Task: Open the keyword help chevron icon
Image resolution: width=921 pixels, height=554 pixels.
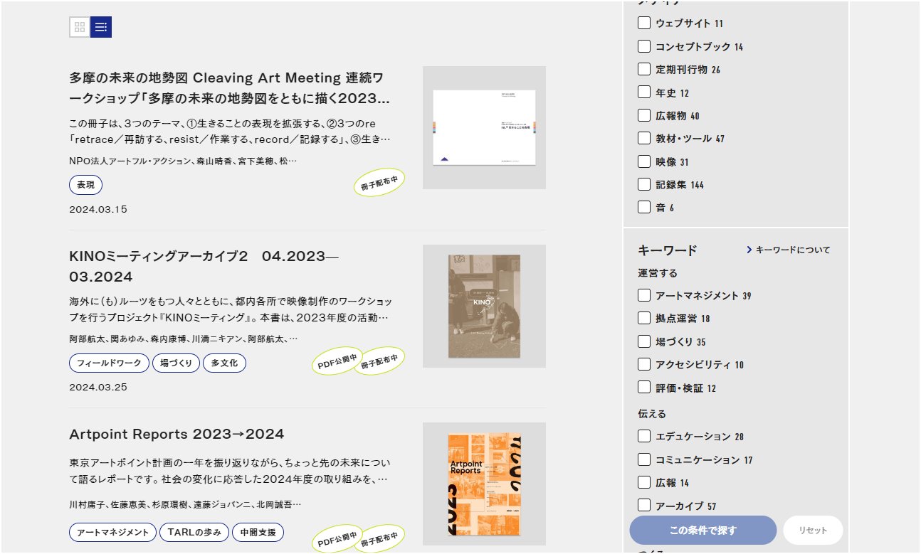Action: point(749,250)
